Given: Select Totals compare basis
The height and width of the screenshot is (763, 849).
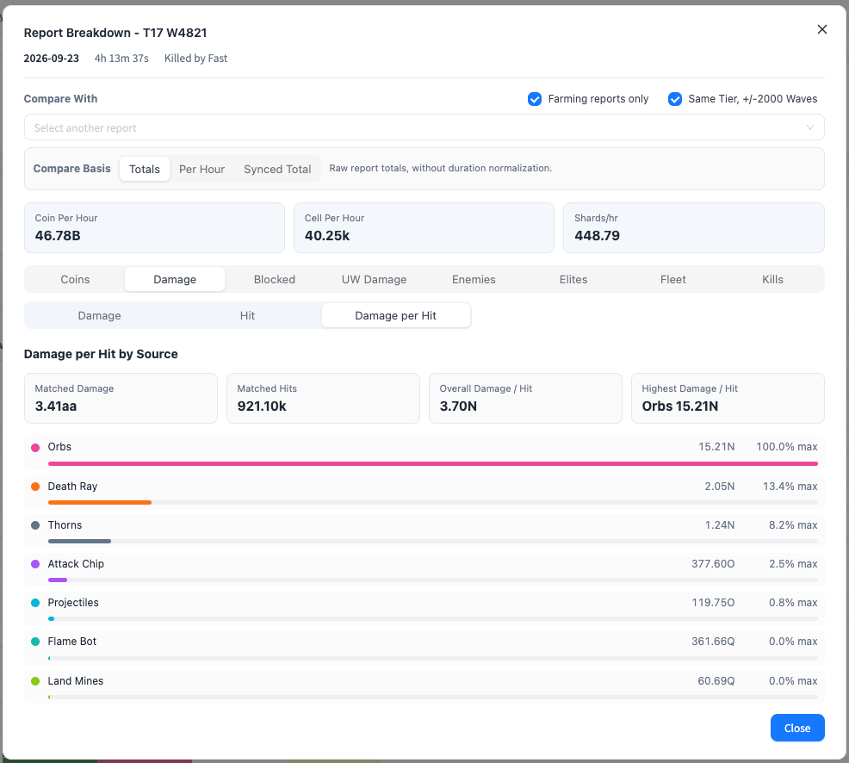Looking at the screenshot, I should 145,169.
